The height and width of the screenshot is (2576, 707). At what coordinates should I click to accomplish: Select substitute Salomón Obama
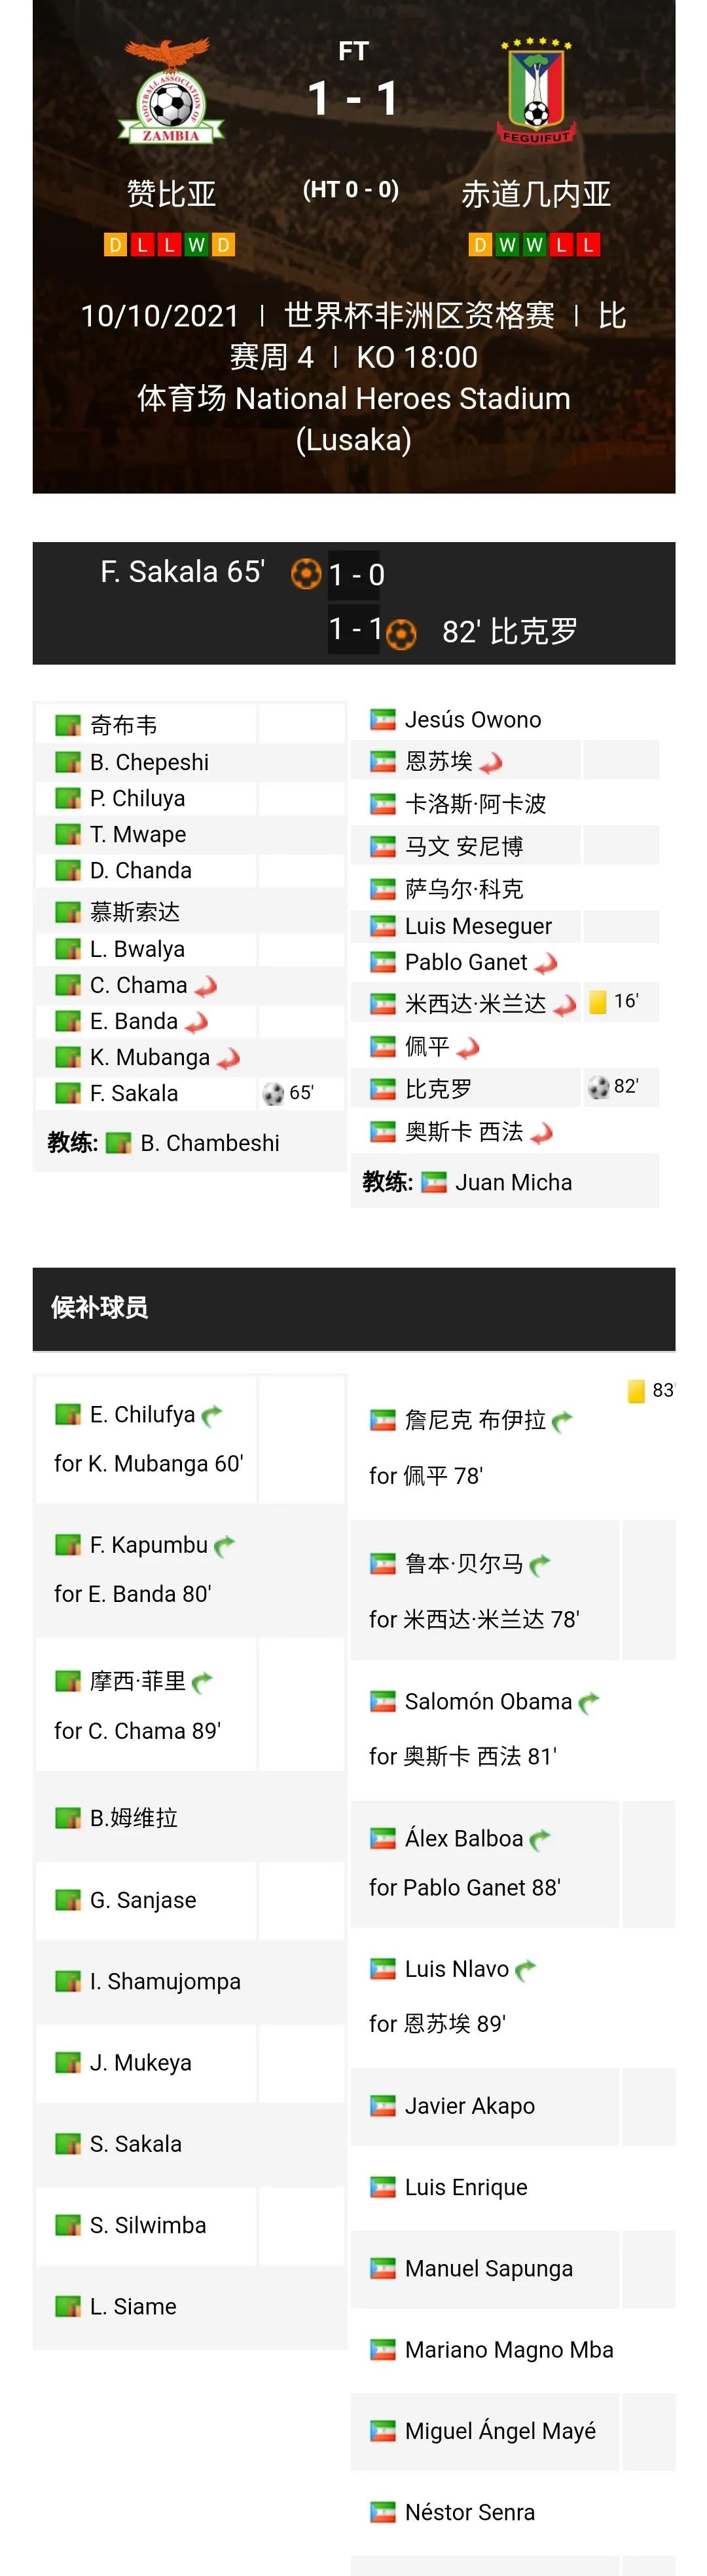coord(487,1702)
